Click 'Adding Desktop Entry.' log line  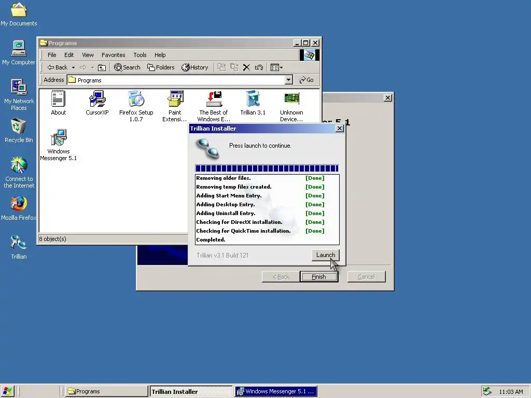click(x=226, y=204)
